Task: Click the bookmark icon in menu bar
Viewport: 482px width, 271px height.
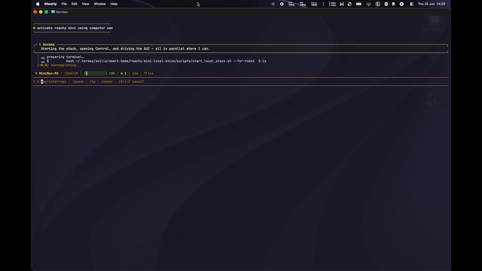Action: point(393,4)
